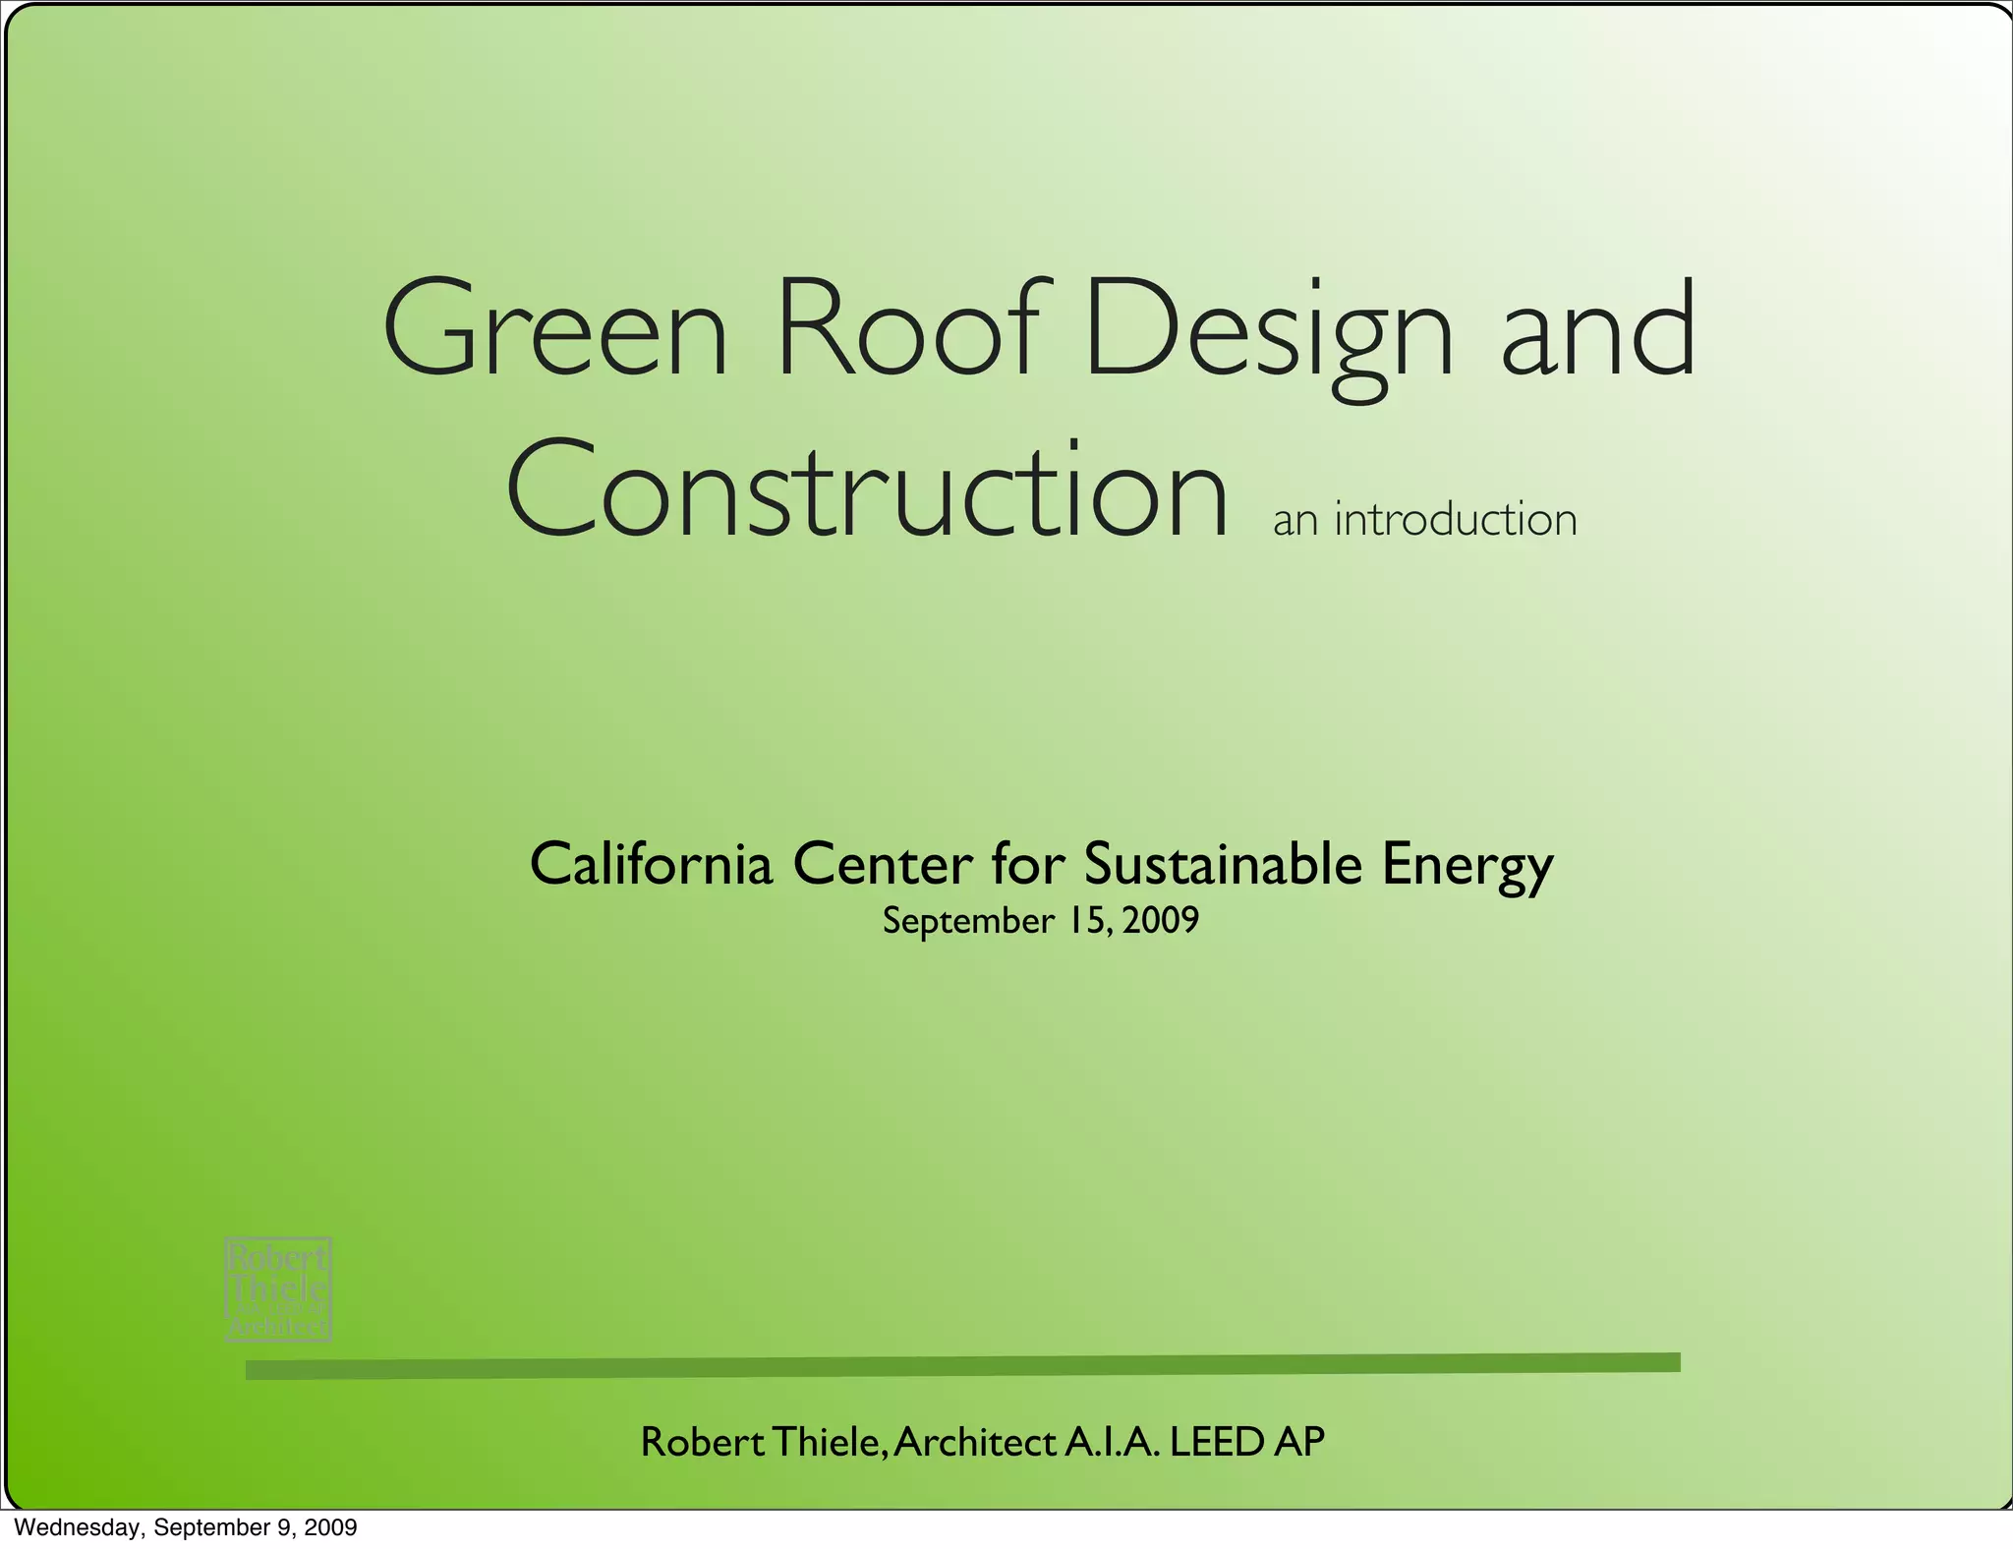This screenshot has width=2013, height=1549.
Task: Click 'California Center for Sustainable Energy' line
Action: tap(1041, 865)
